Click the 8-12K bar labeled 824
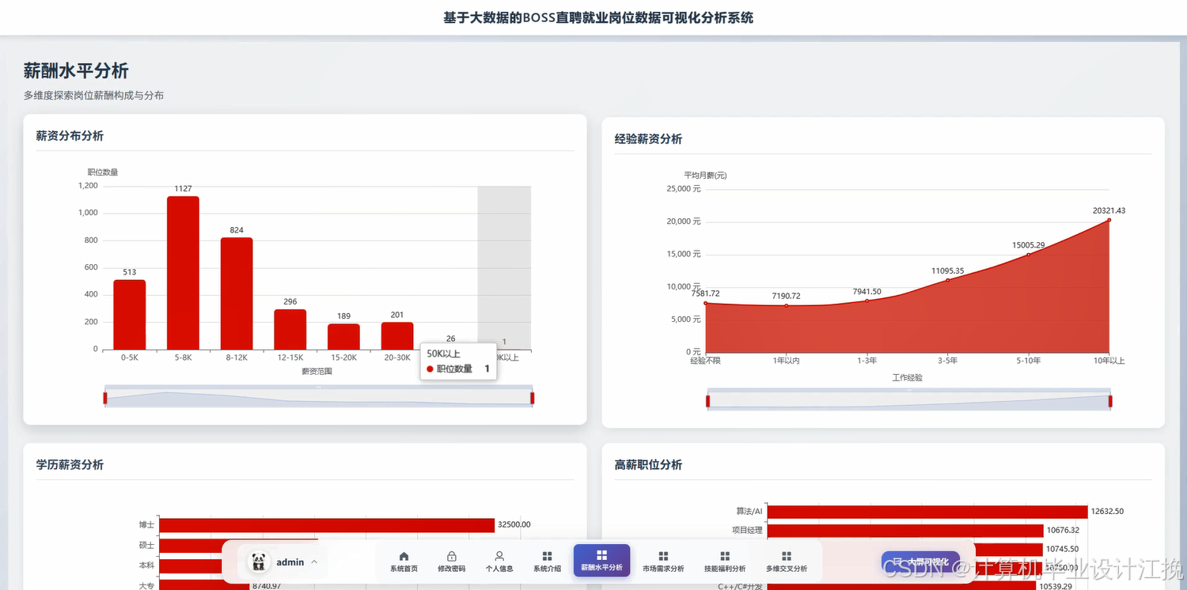1187x590 pixels. point(237,293)
